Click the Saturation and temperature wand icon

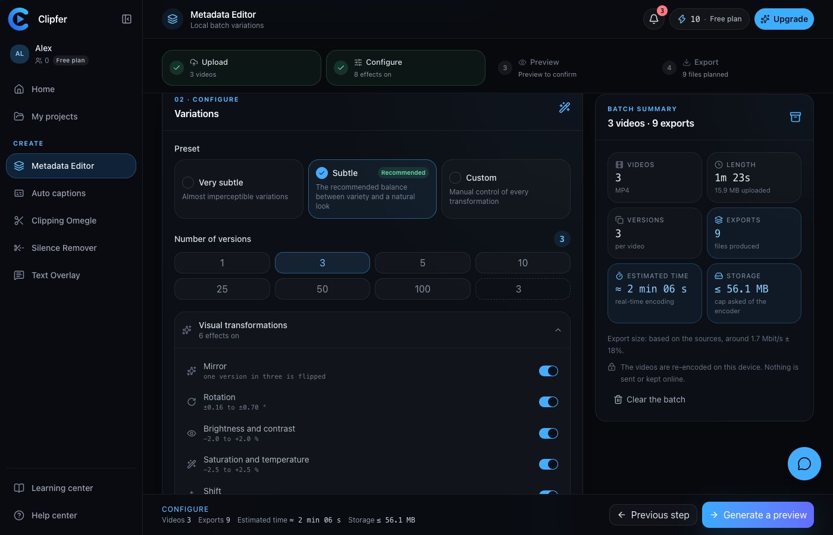pyautogui.click(x=192, y=464)
